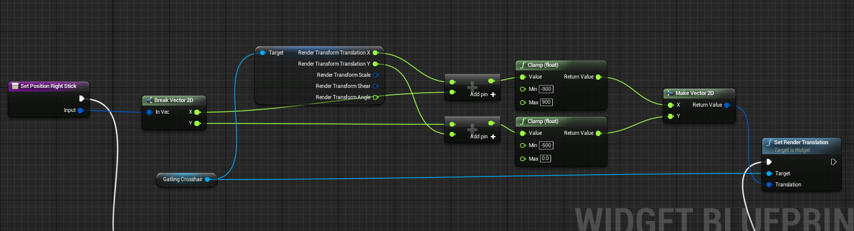This screenshot has width=854, height=231.
Task: Click exec output pin of Set Render Translation
Action: point(833,162)
